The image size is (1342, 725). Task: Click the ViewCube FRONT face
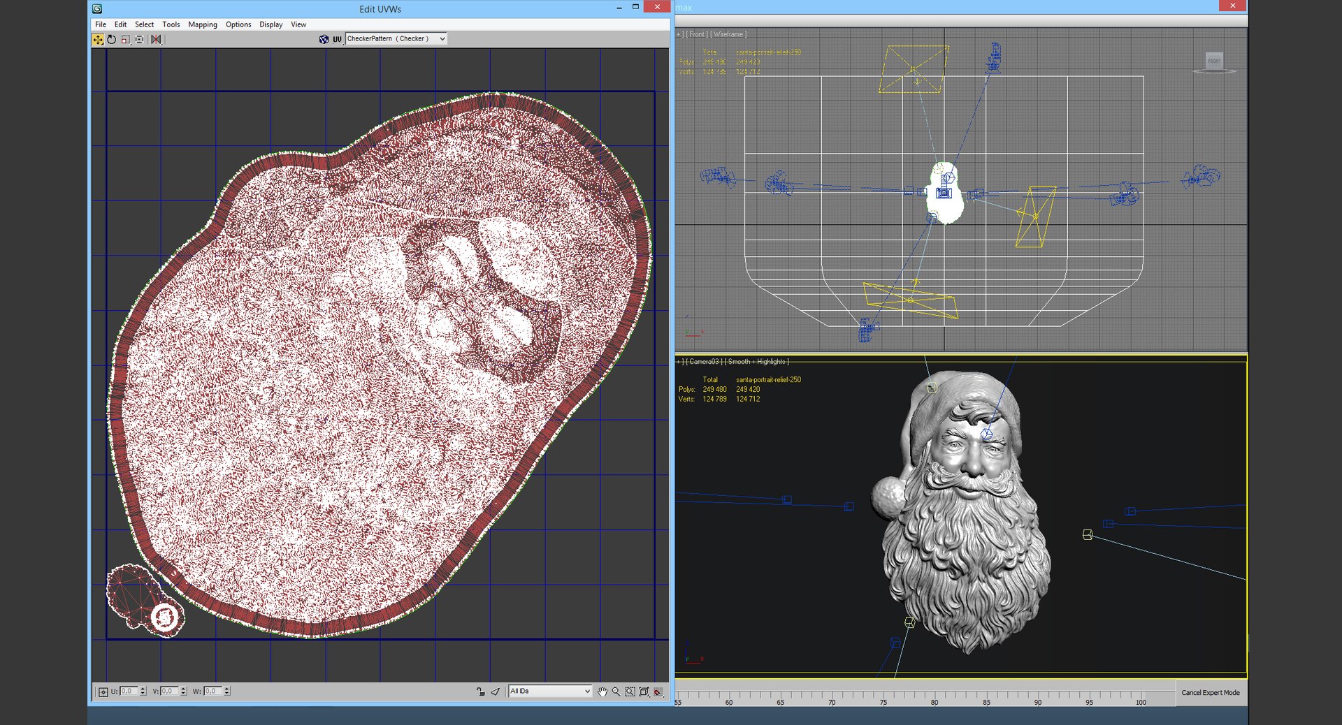pyautogui.click(x=1215, y=61)
